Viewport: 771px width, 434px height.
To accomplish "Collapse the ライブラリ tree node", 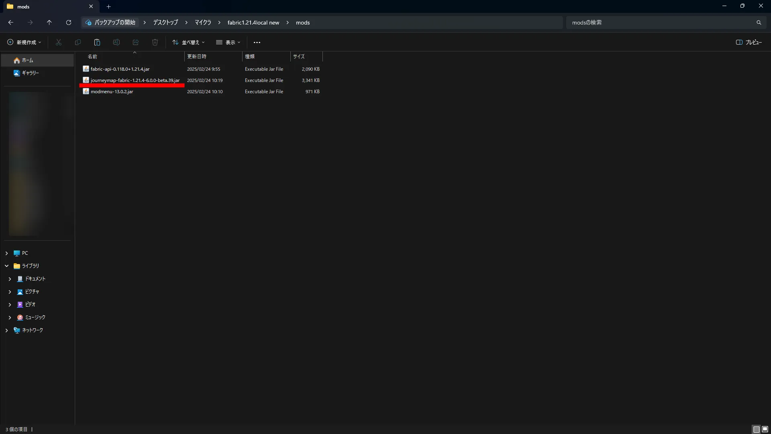I will click(6, 266).
